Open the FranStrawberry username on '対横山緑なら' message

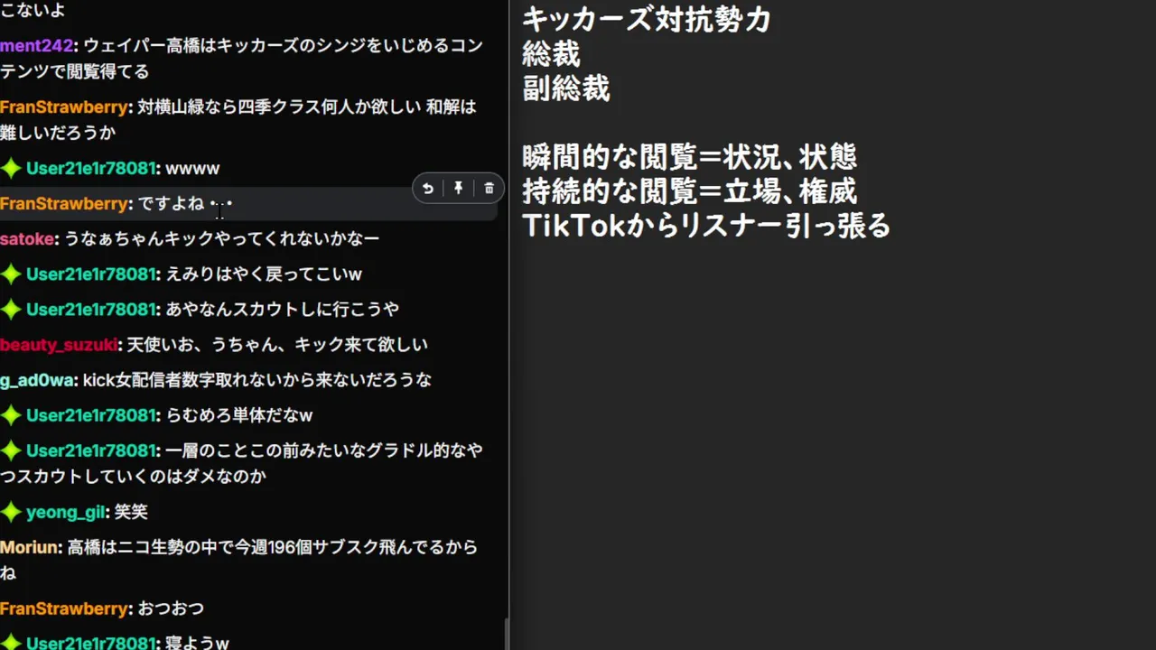[64, 107]
